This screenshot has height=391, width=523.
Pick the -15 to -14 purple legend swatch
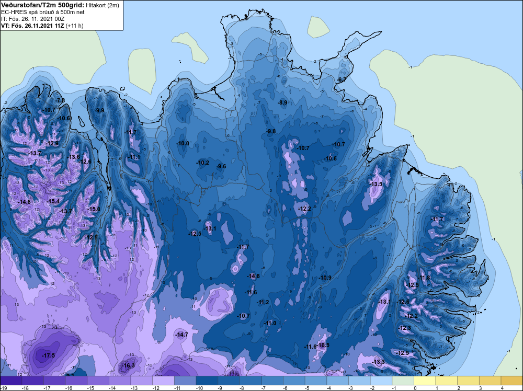pyautogui.click(x=98, y=381)
